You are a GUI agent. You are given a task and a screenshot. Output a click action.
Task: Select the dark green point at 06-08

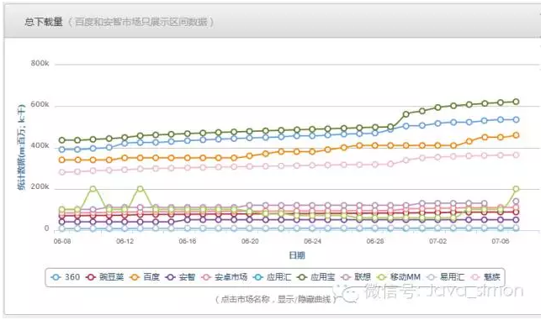62,140
